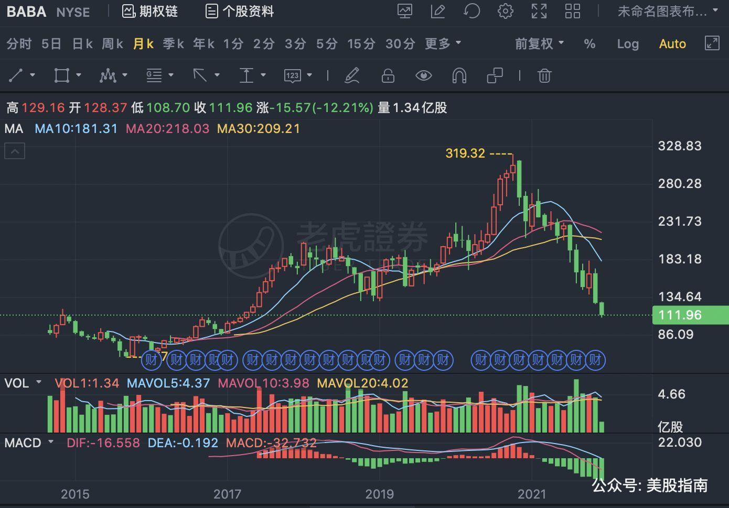Viewport: 729px width, 508px height.
Task: Click the edit drawing pencil icon
Action: pyautogui.click(x=438, y=12)
